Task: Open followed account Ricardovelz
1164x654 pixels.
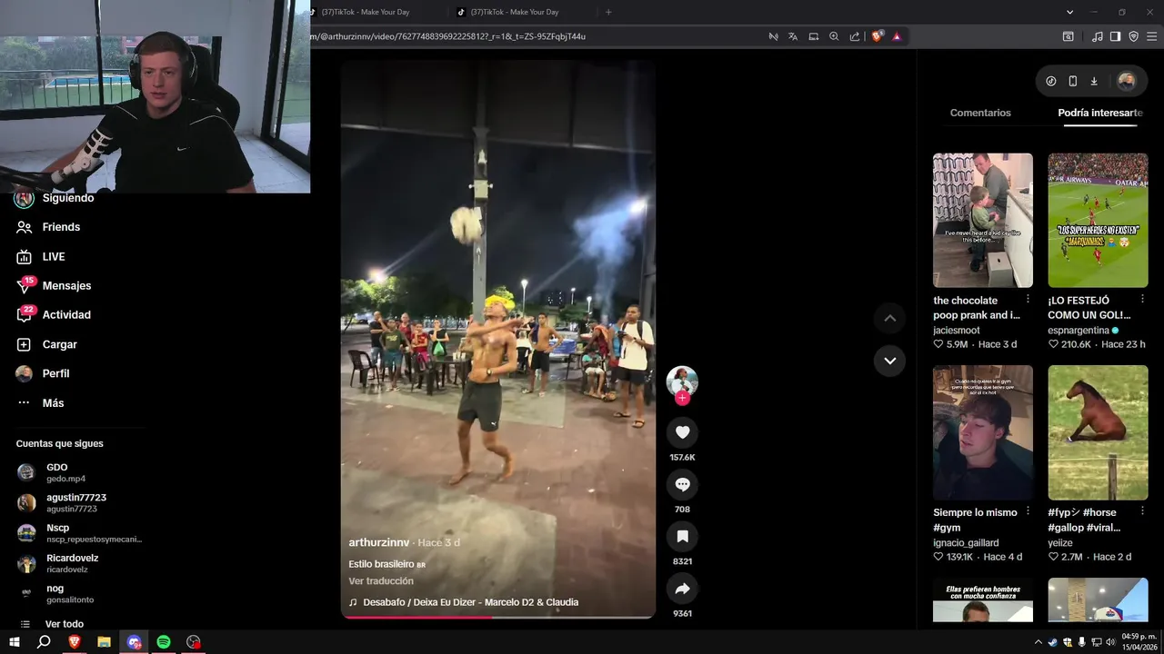Action: tap(58, 563)
